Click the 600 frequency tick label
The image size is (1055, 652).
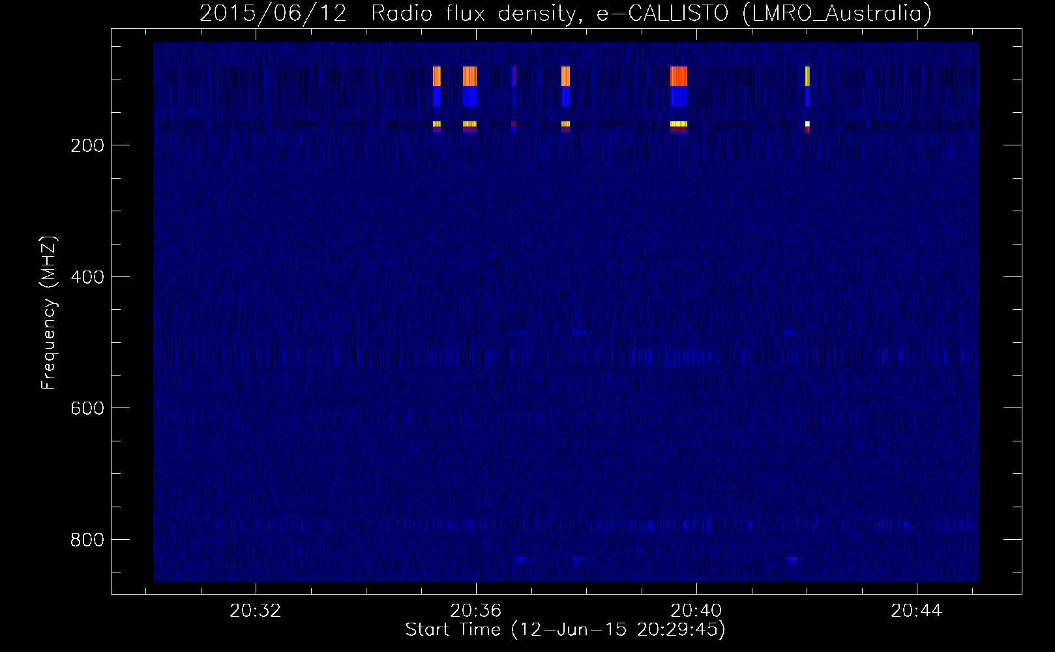pos(87,408)
